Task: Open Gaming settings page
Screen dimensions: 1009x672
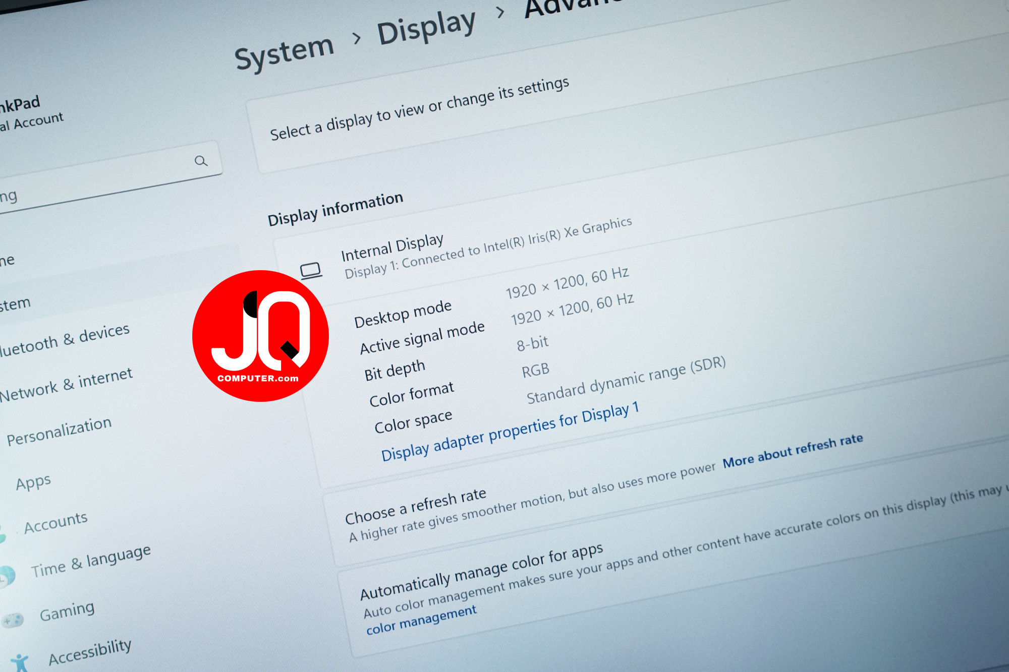Action: pyautogui.click(x=67, y=612)
